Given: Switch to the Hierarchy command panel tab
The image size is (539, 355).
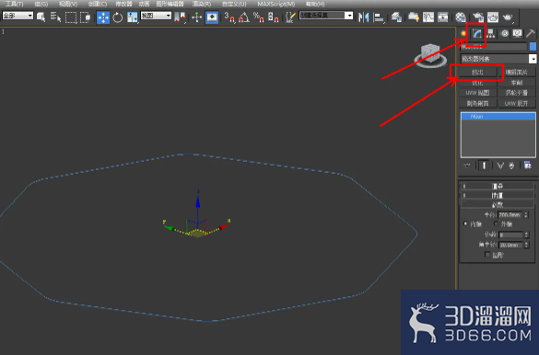Looking at the screenshot, I should click(490, 34).
